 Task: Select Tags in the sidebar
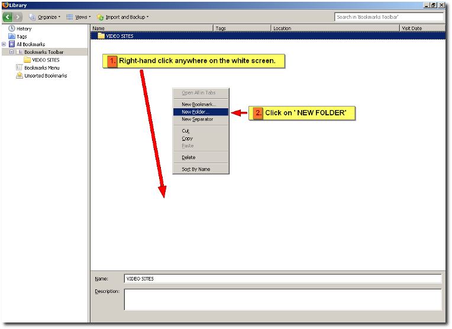click(x=22, y=37)
